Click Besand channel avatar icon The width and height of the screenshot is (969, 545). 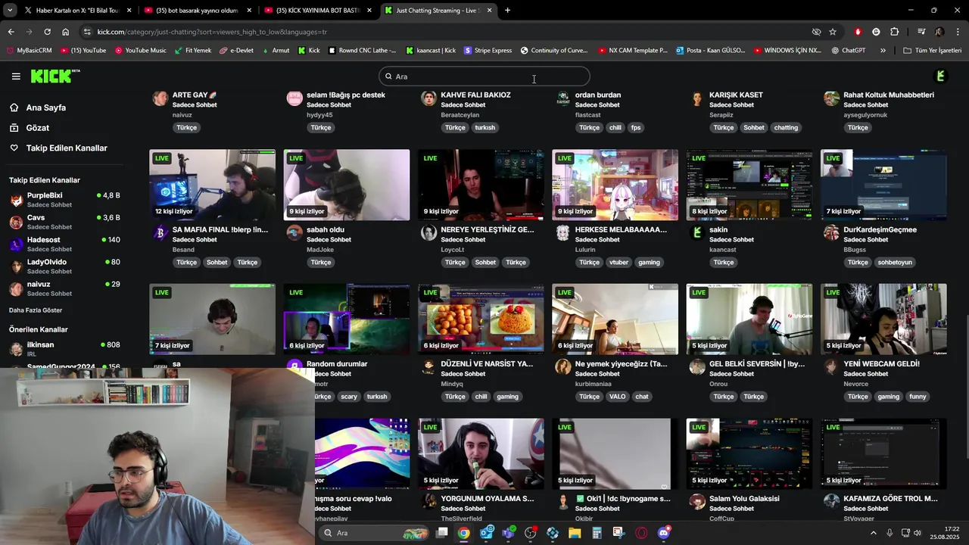tap(160, 233)
